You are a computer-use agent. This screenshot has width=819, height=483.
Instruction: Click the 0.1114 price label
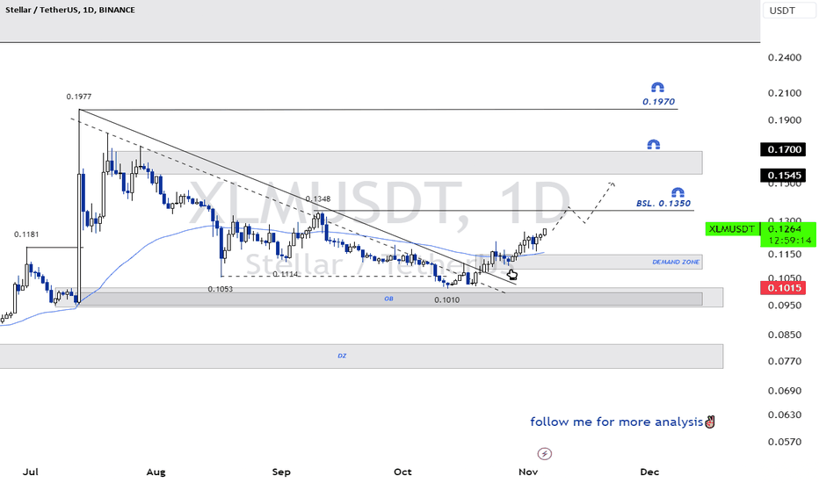[286, 274]
